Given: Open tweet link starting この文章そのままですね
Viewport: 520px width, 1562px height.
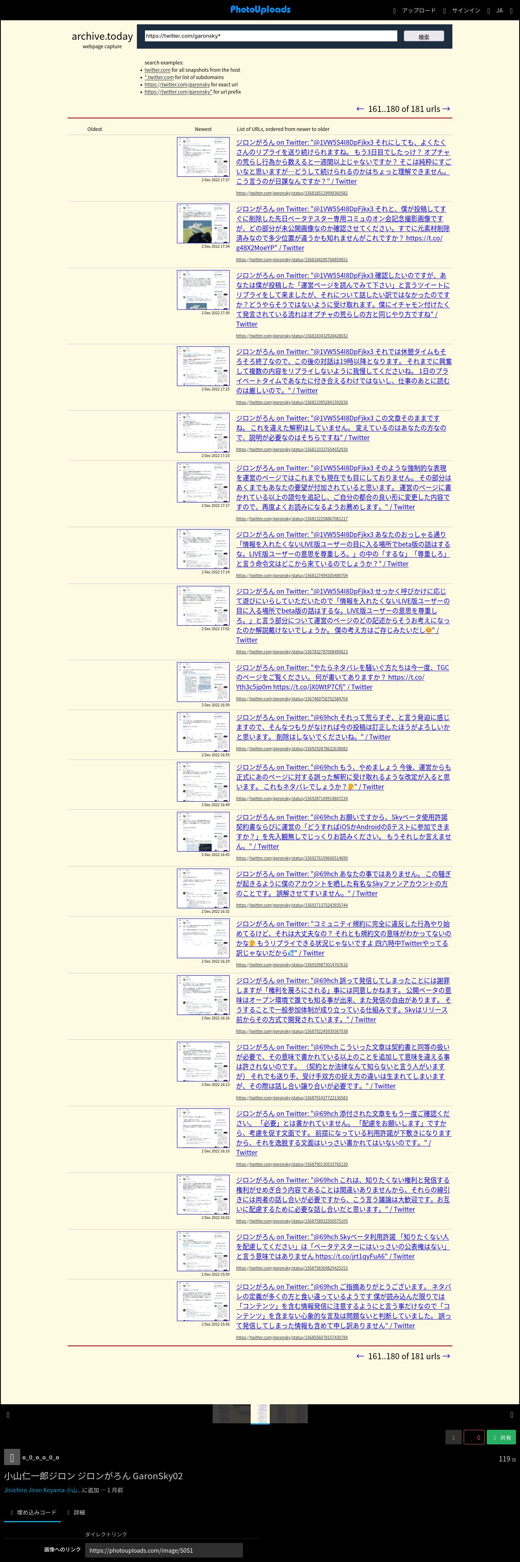Looking at the screenshot, I should point(342,428).
